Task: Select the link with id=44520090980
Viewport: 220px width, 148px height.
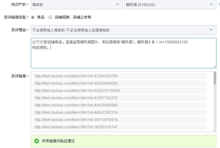Action: [x=119, y=105]
